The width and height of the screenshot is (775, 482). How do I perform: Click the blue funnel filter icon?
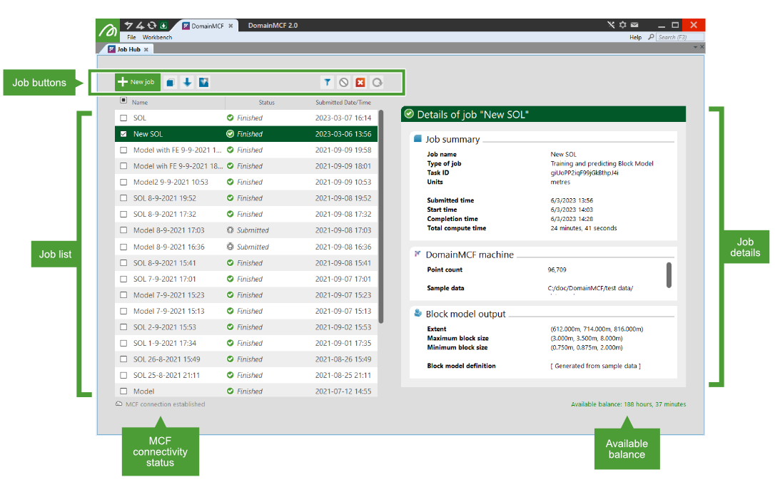[328, 83]
